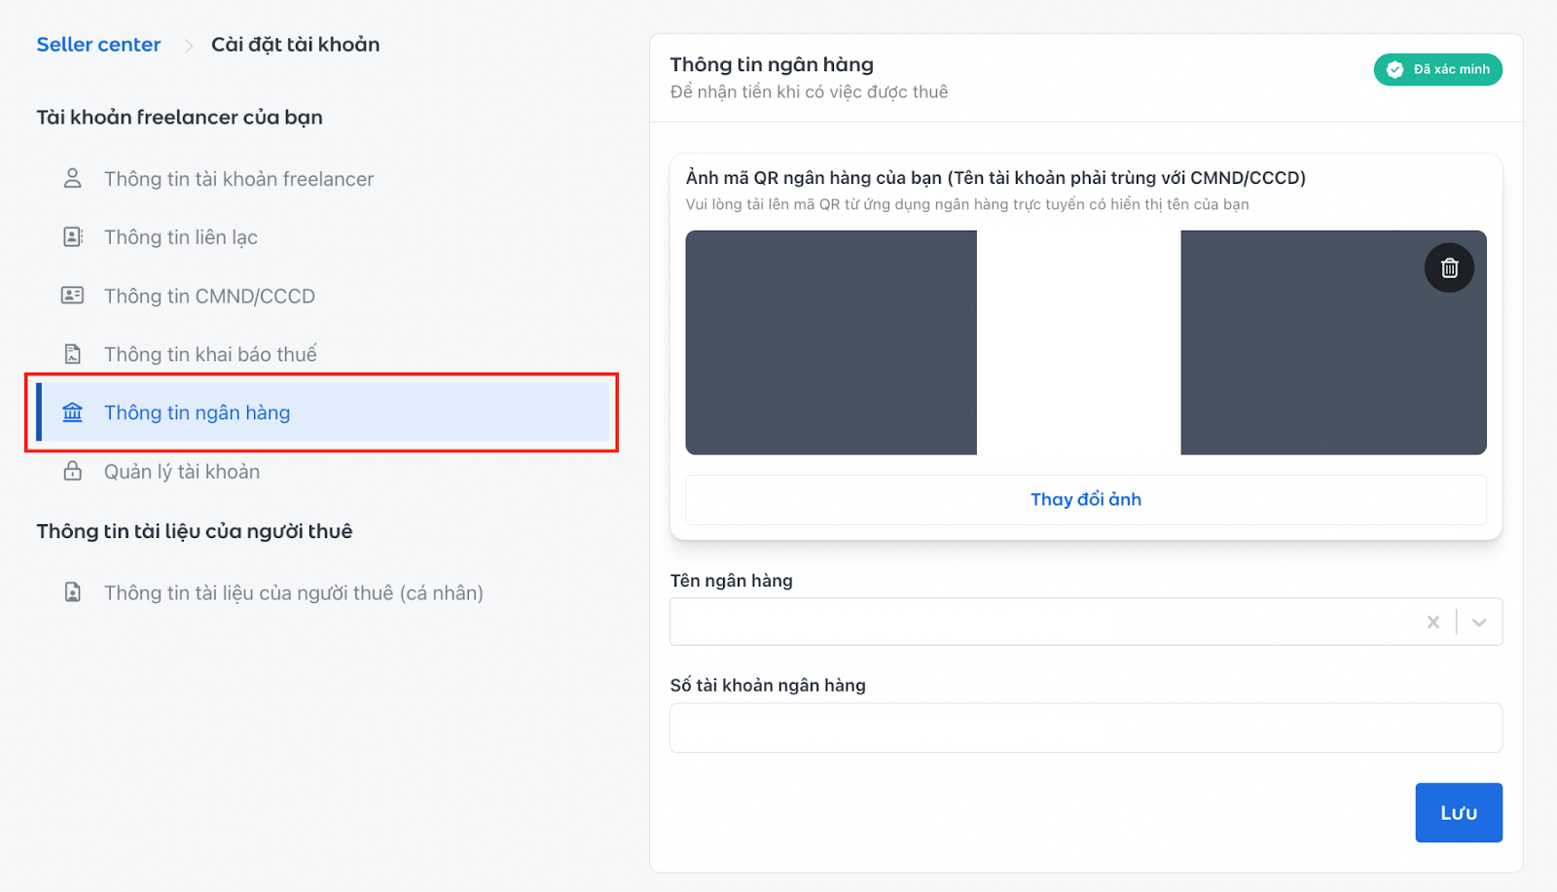
Task: Click the green checkmark in the Đã xác minh badge
Action: pos(1395,69)
